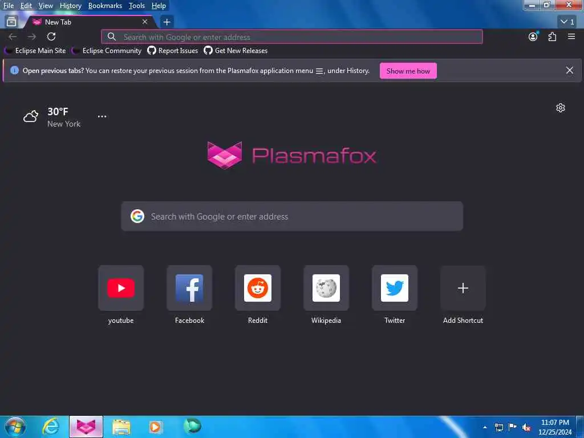Click the notification info icon
584x438 pixels.
tap(14, 70)
